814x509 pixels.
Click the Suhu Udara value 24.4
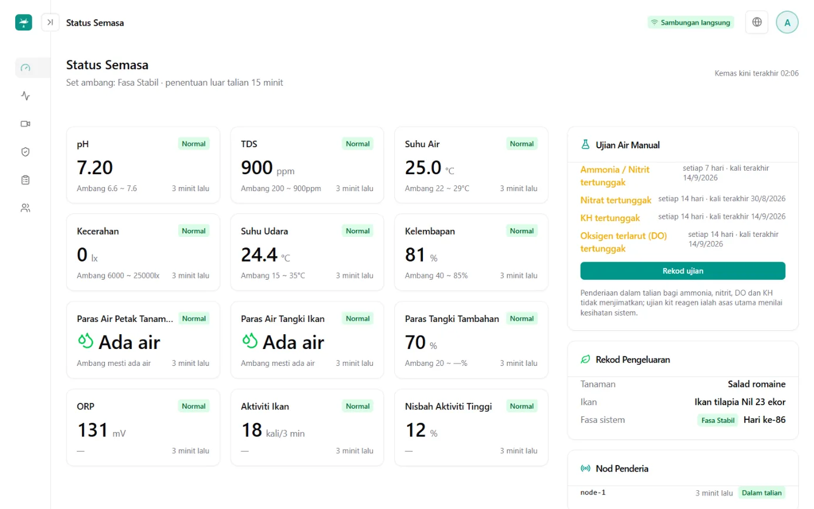coord(259,255)
